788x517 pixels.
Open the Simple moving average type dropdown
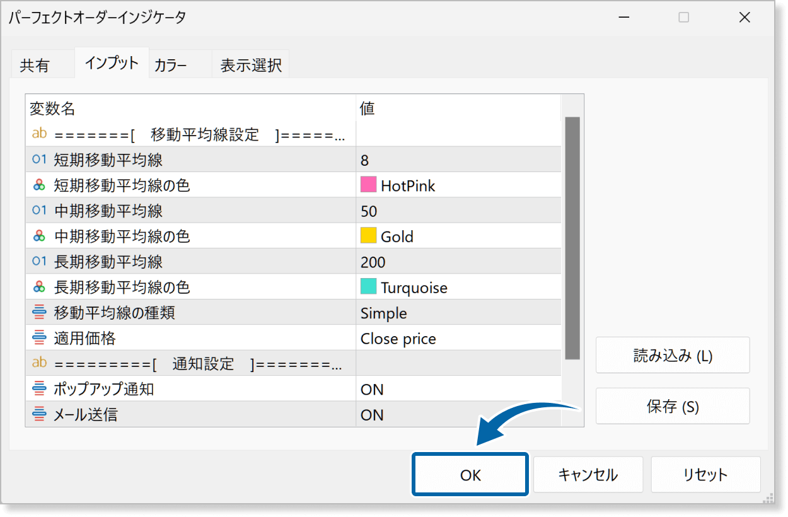[458, 313]
